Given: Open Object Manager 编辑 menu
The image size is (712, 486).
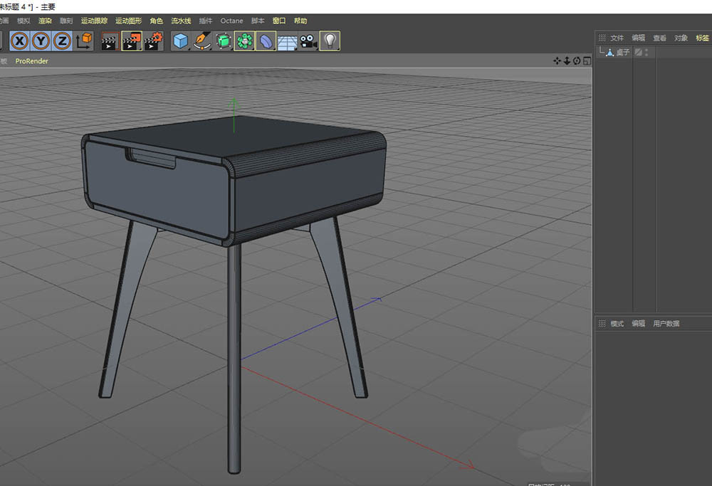Looking at the screenshot, I should 639,38.
